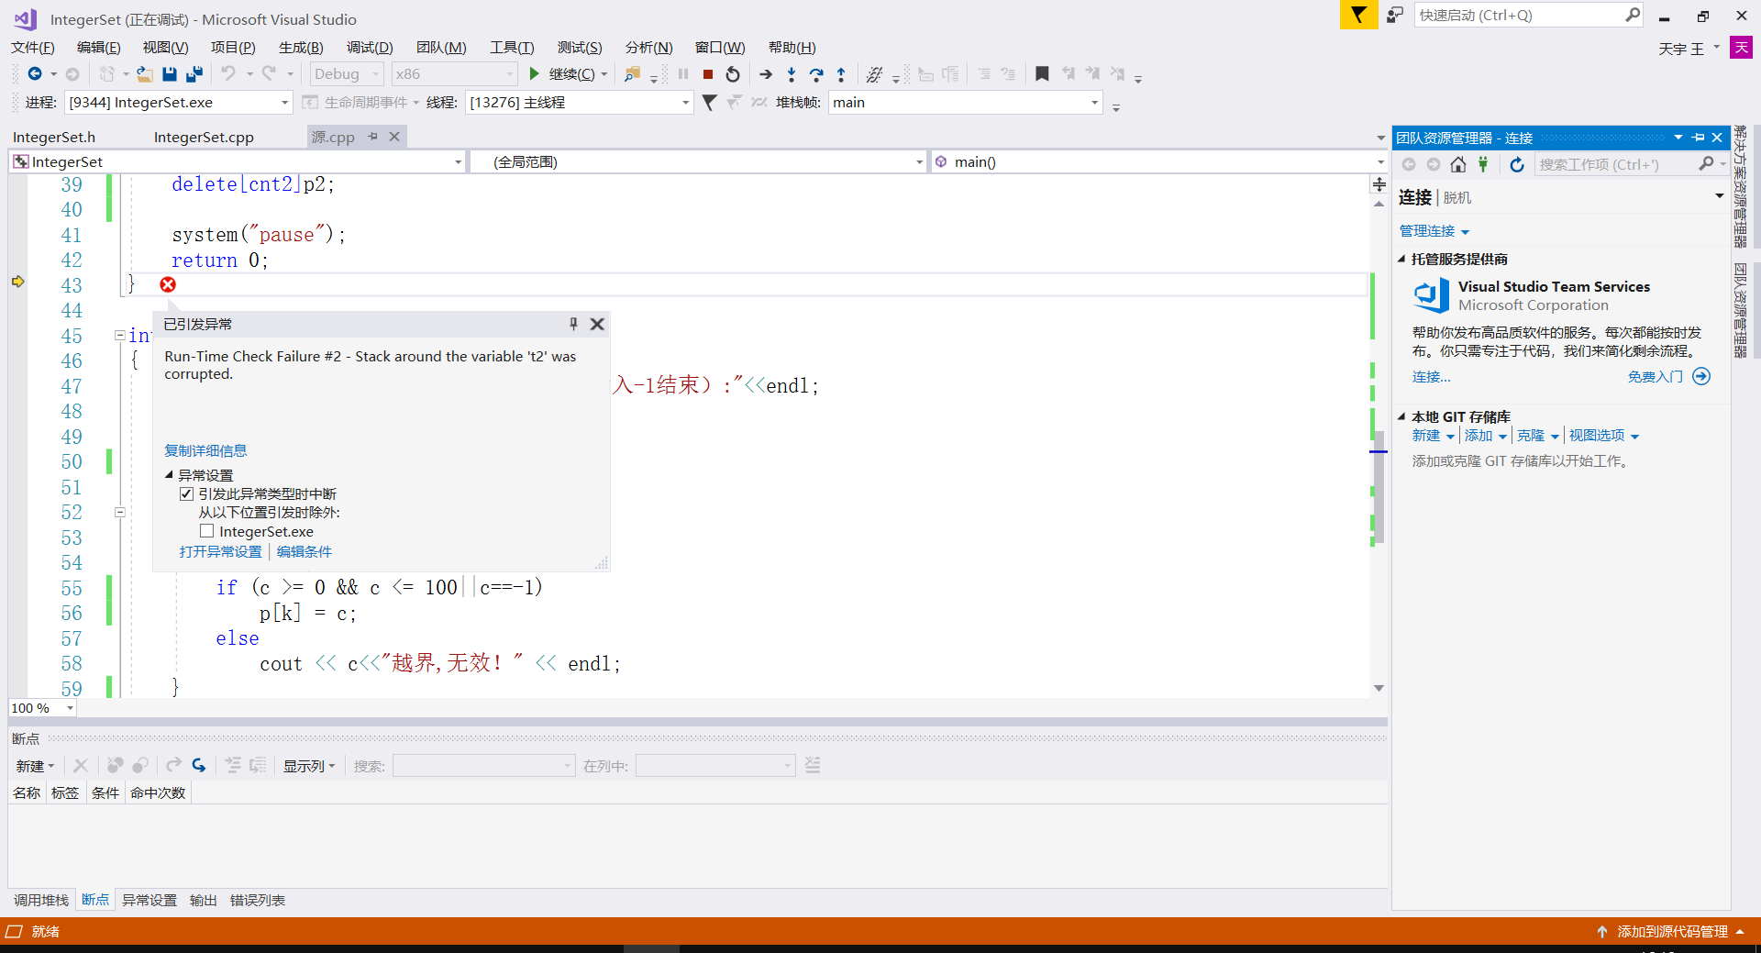Click the Navigate Backward arrow icon
Viewport: 1761px width, 953px height.
point(35,74)
